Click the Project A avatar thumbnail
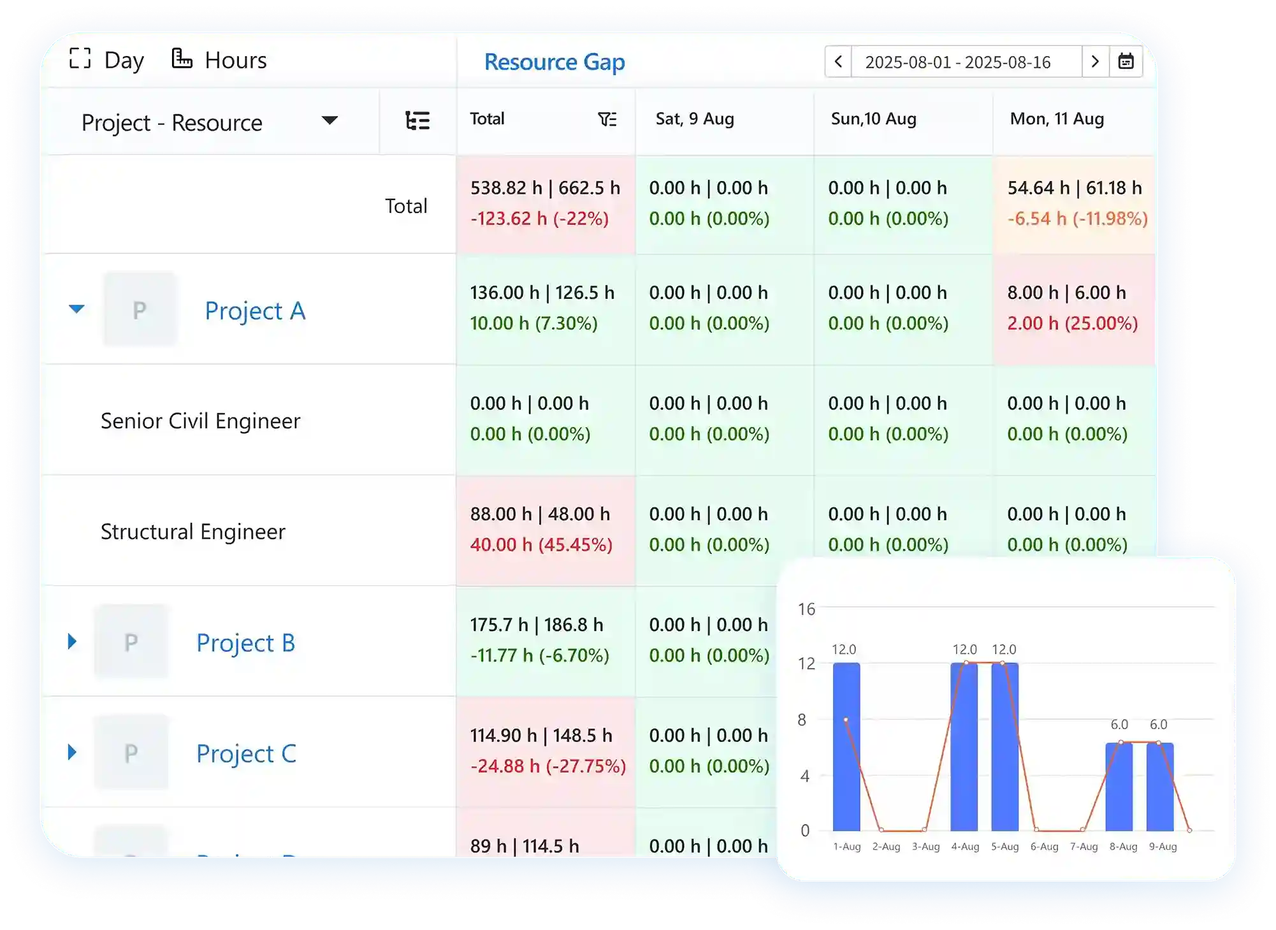 [140, 309]
